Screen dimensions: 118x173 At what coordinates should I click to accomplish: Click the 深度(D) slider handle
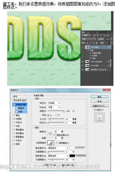click(x=64, y=111)
